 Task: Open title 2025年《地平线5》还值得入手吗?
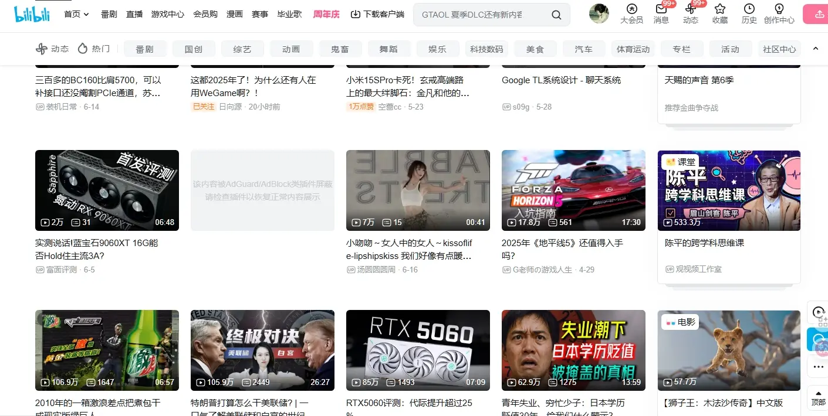(562, 249)
